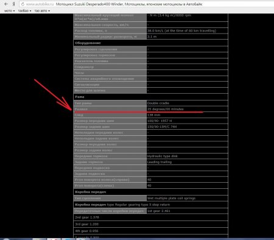The width and height of the screenshot is (274, 240).
Task: Open the Yandex 'Я' home button
Action: (13, 4)
